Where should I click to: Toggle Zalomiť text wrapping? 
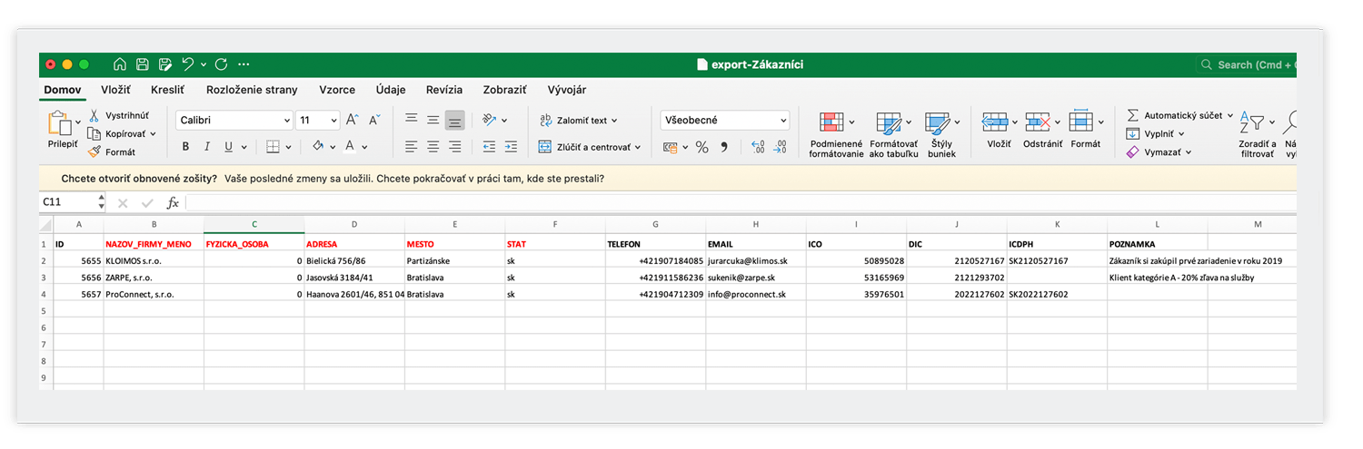[x=578, y=120]
